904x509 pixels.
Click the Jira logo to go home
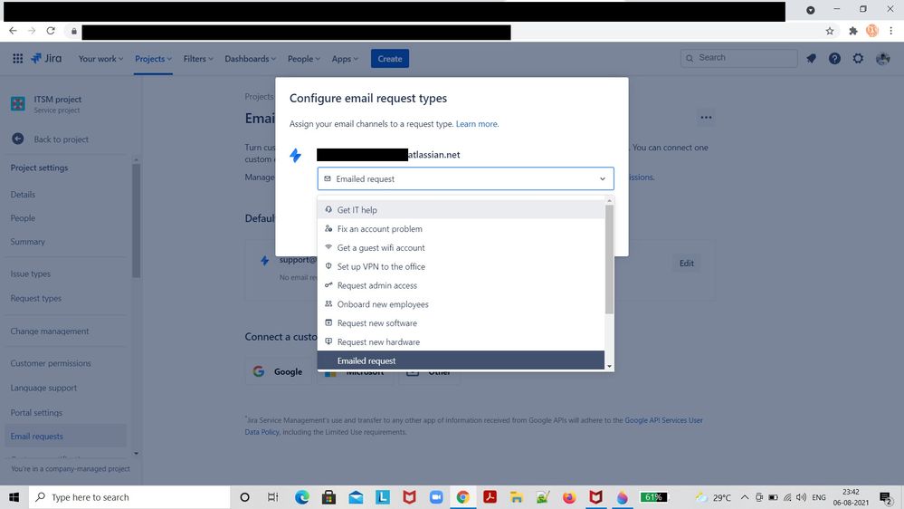46,58
